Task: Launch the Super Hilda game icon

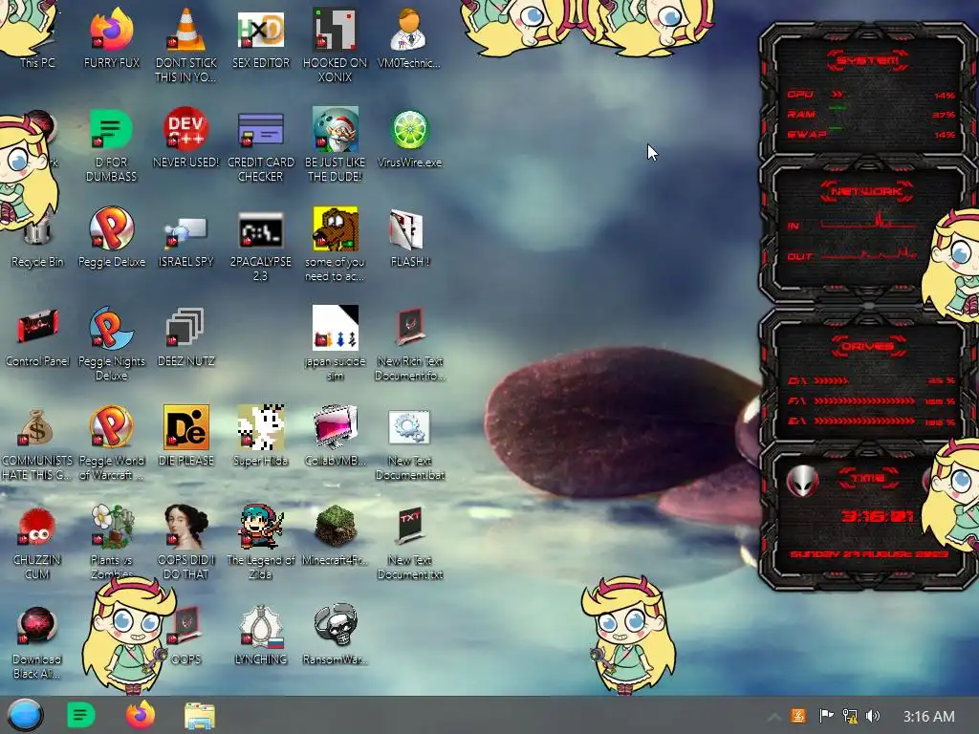Action: tap(260, 427)
